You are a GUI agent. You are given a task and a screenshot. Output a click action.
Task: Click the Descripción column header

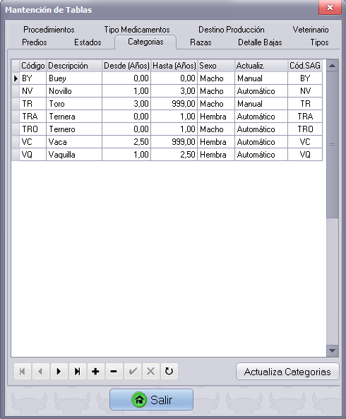click(x=74, y=66)
